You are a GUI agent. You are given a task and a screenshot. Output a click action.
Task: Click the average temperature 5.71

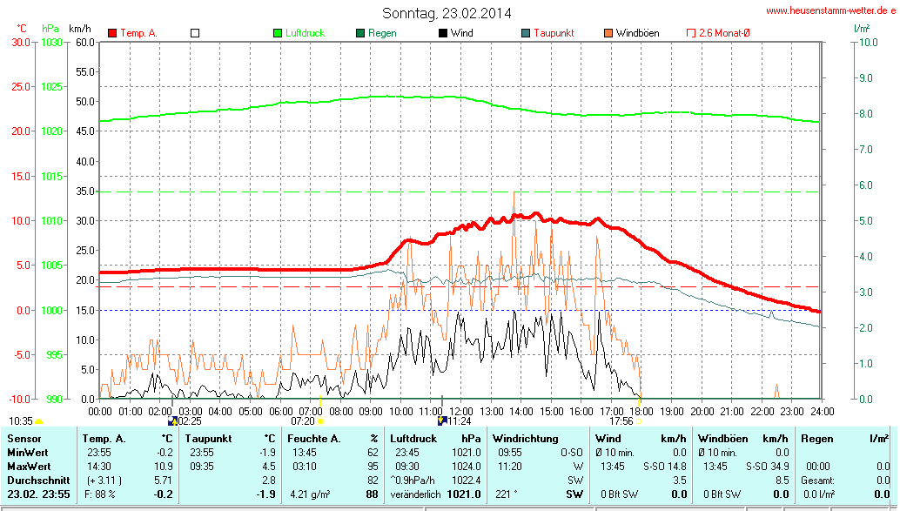[164, 480]
